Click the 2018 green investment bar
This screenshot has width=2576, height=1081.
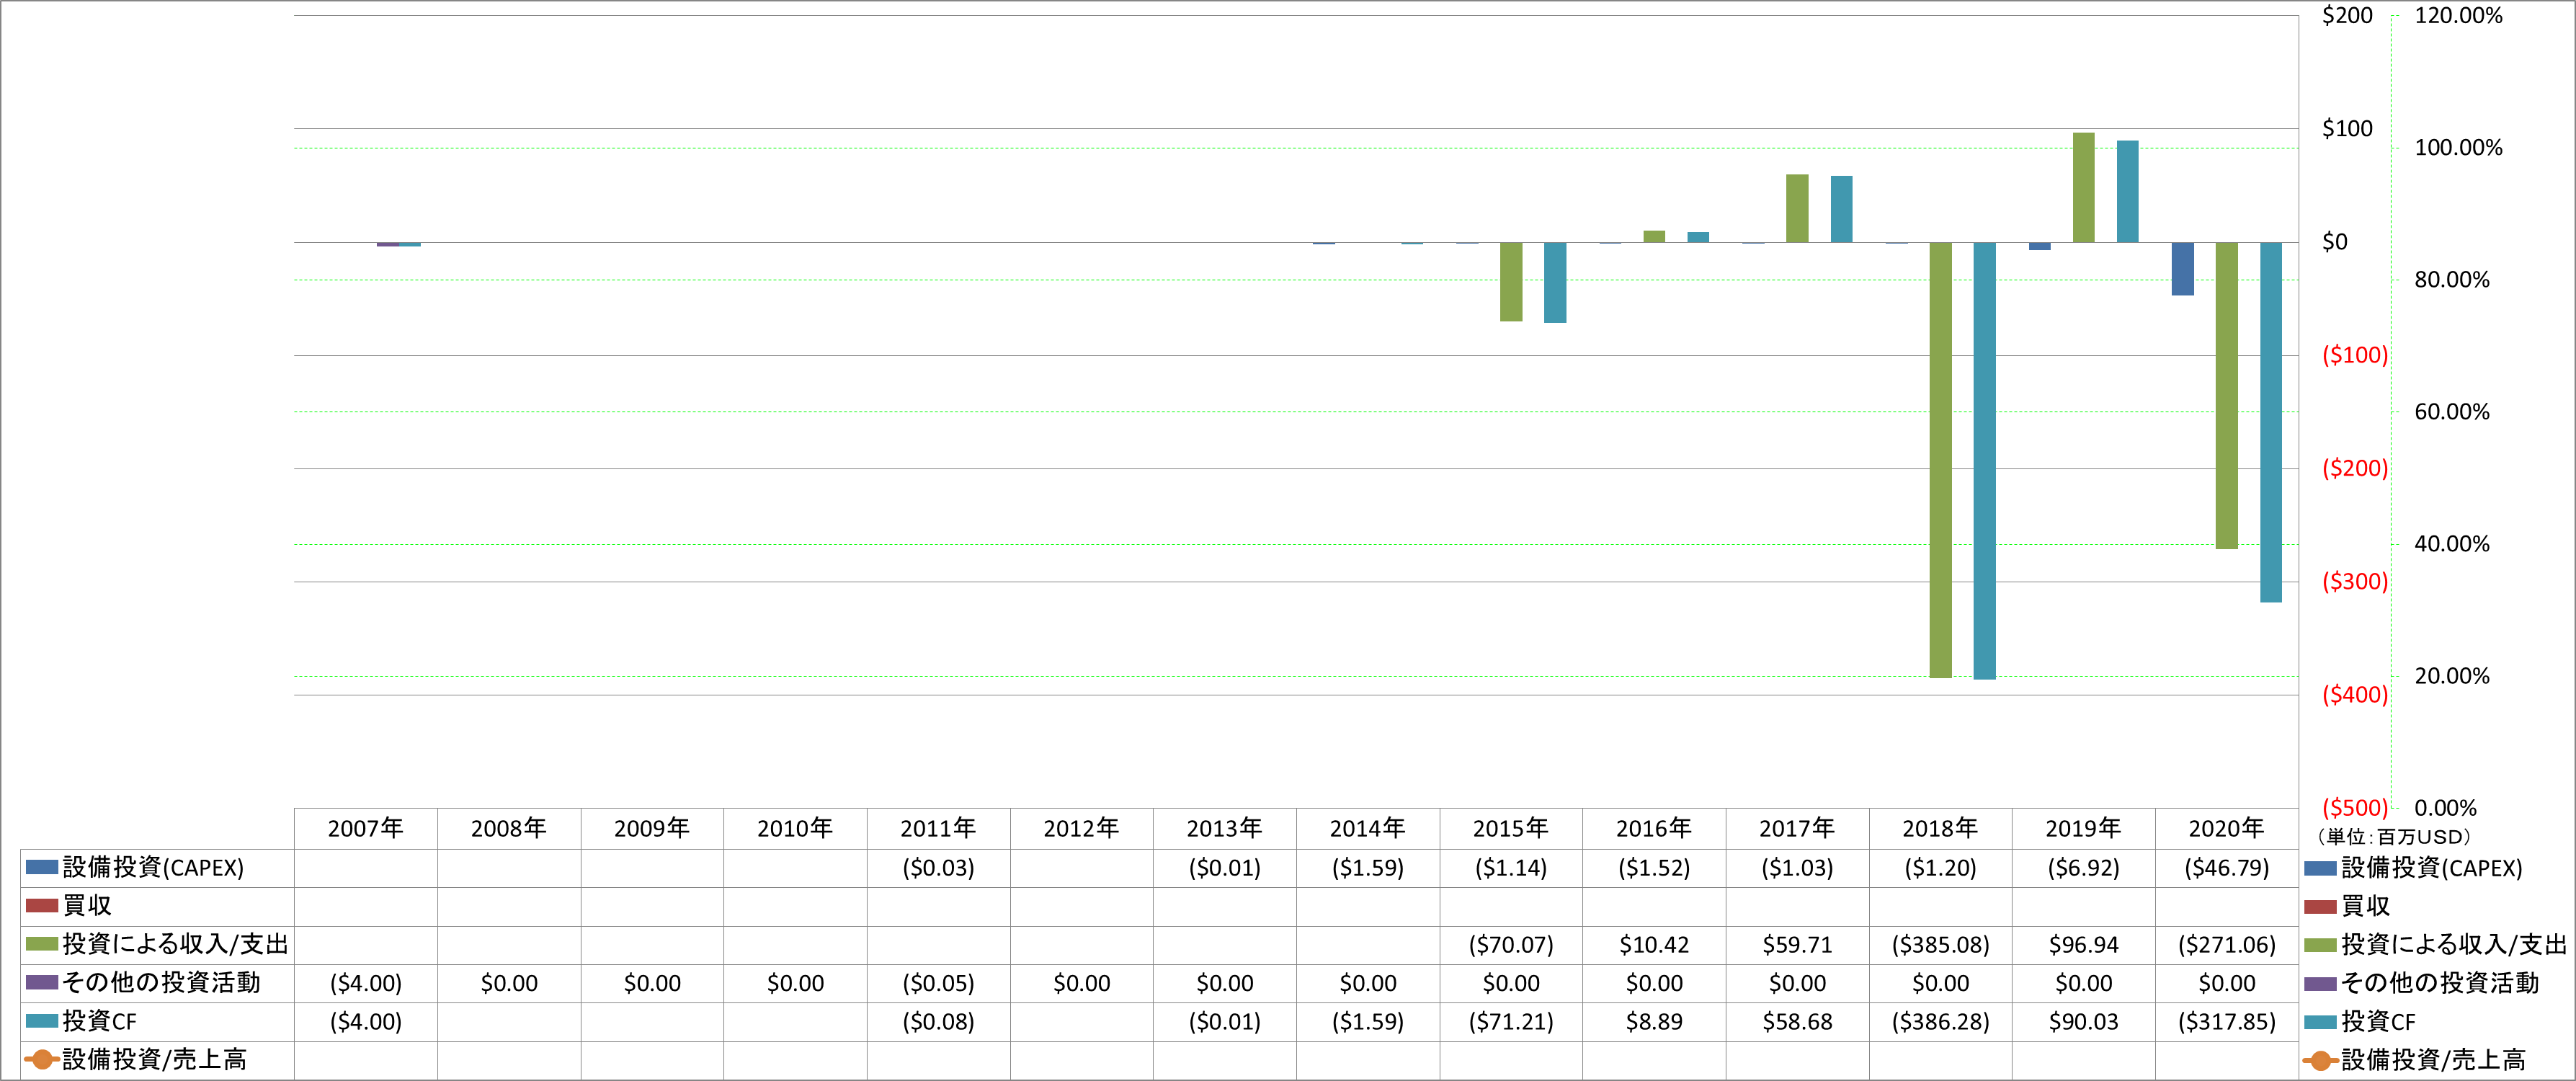(x=1940, y=460)
